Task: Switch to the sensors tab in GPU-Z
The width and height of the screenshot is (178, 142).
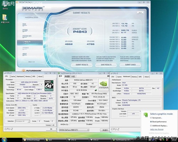Action: (x=67, y=76)
